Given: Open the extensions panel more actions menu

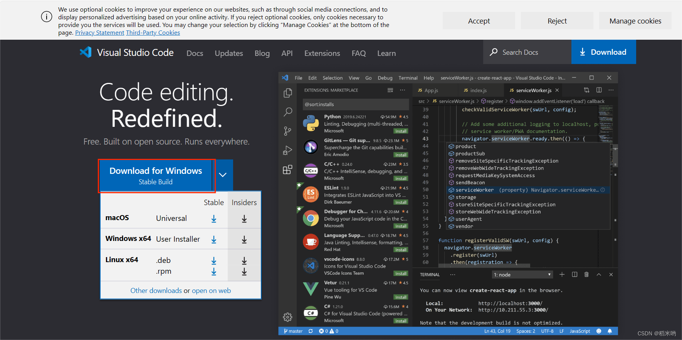Looking at the screenshot, I should pos(402,90).
